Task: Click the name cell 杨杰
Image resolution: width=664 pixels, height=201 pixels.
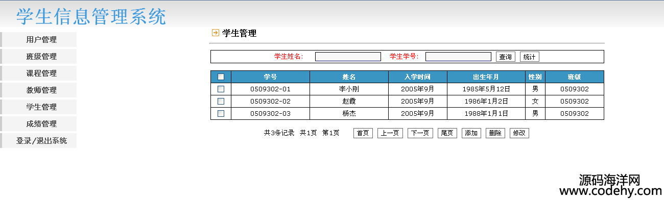Action: point(349,114)
